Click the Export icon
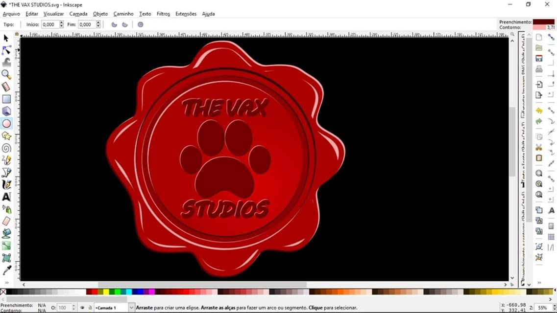This screenshot has width=557, height=313. point(539,95)
